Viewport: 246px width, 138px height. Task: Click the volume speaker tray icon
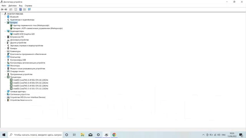pyautogui.click(x=219, y=135)
